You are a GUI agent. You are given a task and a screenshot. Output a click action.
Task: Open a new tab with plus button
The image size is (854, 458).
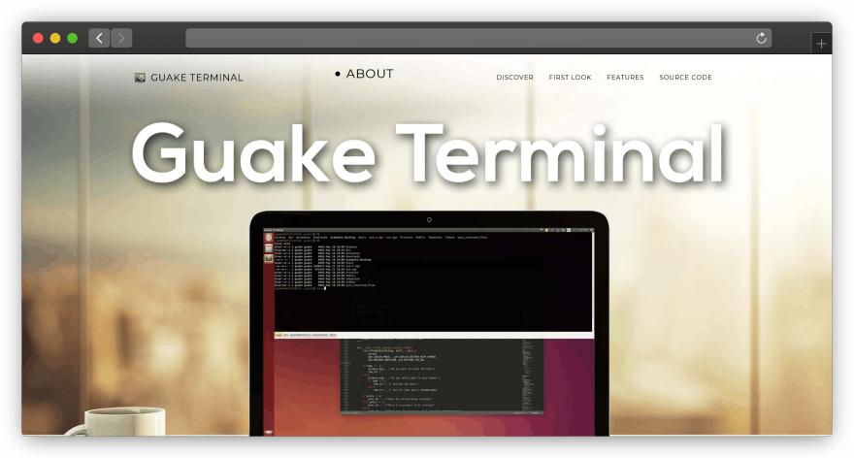pos(821,44)
